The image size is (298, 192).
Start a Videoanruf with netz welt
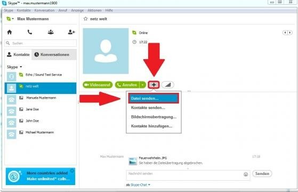click(x=98, y=85)
